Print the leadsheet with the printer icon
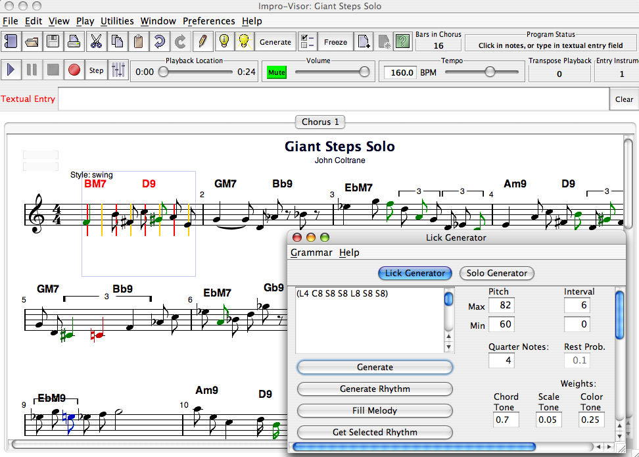639x457 pixels. [74, 41]
